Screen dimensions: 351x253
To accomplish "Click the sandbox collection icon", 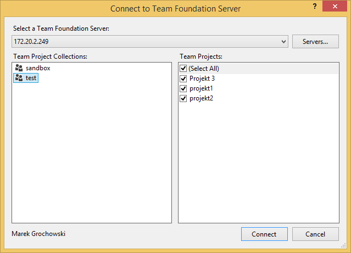I will (19, 68).
